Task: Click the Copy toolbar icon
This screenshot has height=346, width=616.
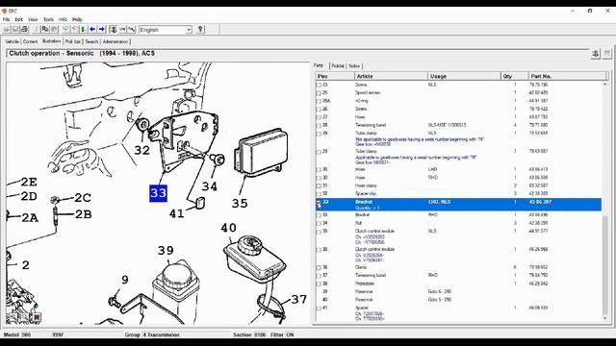Action: tap(45, 30)
